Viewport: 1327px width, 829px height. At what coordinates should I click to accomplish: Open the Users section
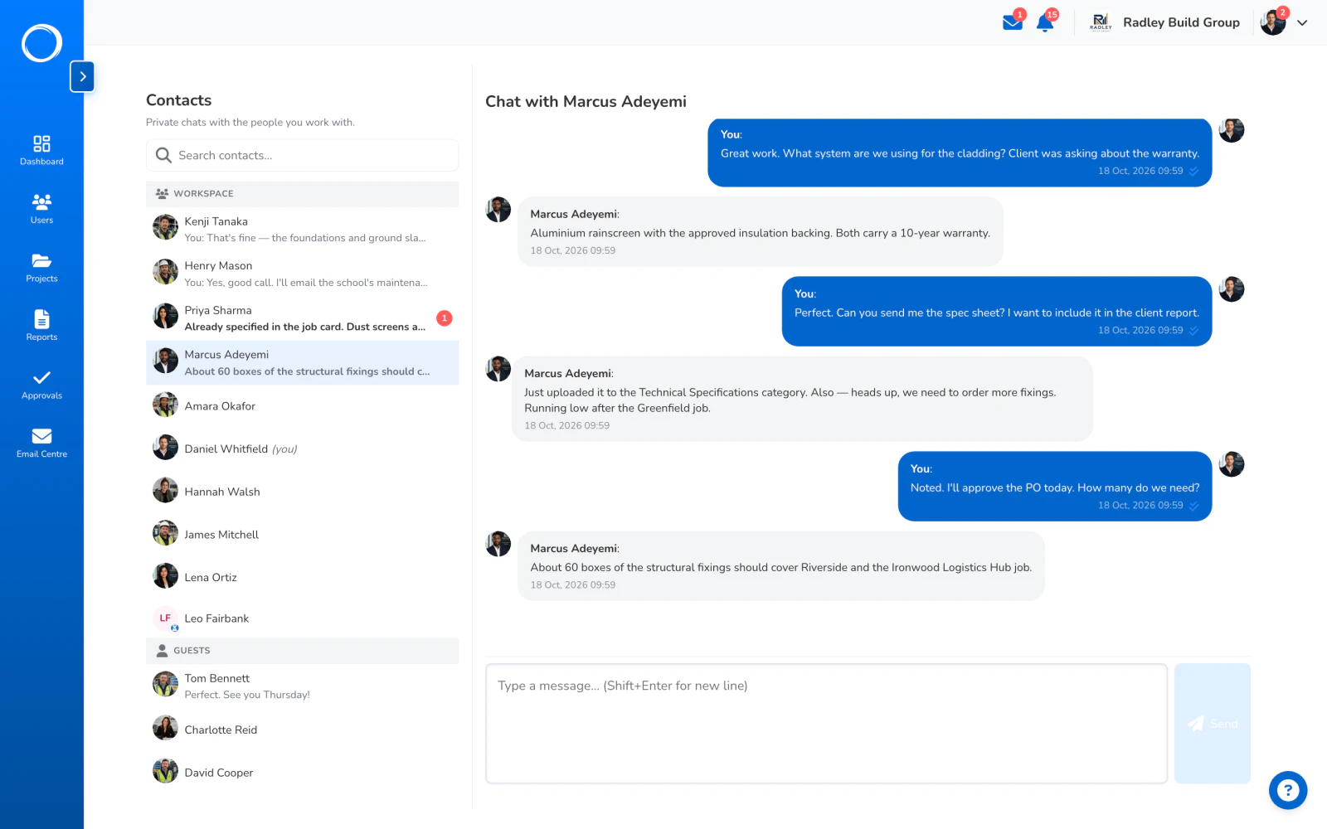coord(41,209)
